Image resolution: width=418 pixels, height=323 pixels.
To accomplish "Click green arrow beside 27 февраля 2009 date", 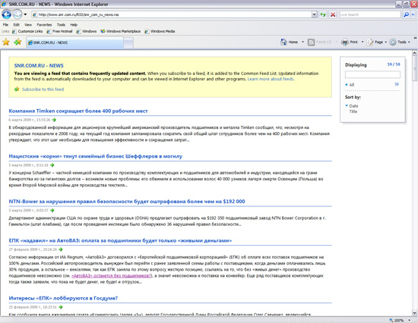I will [61, 249].
